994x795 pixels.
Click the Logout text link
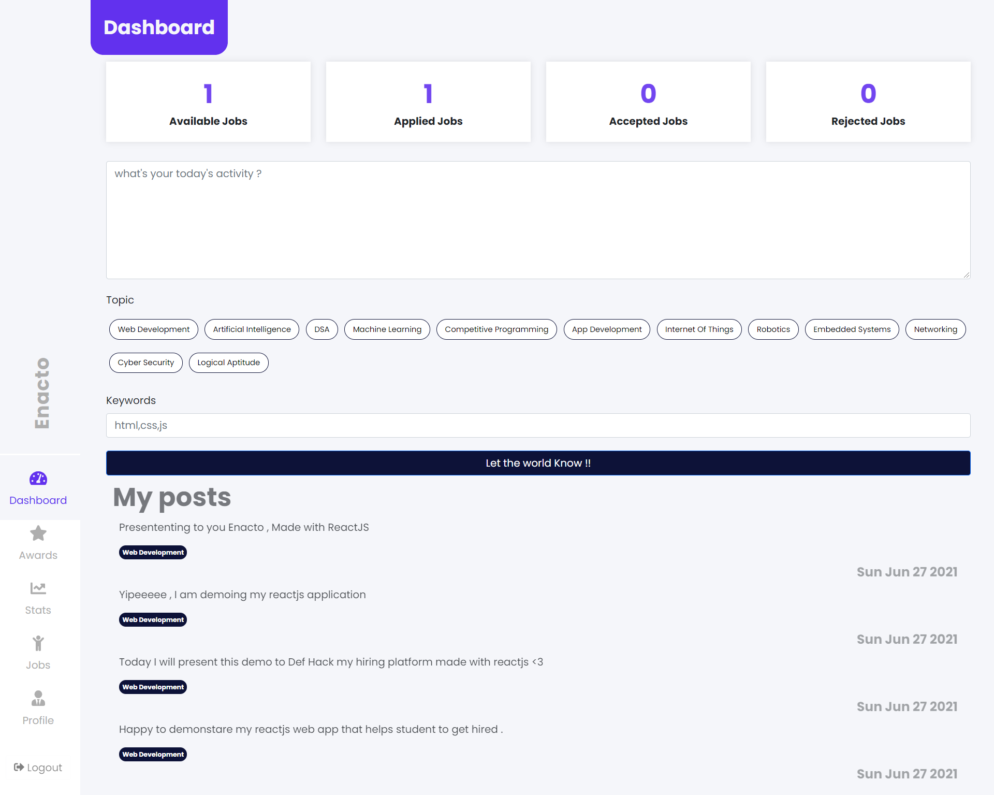[45, 768]
